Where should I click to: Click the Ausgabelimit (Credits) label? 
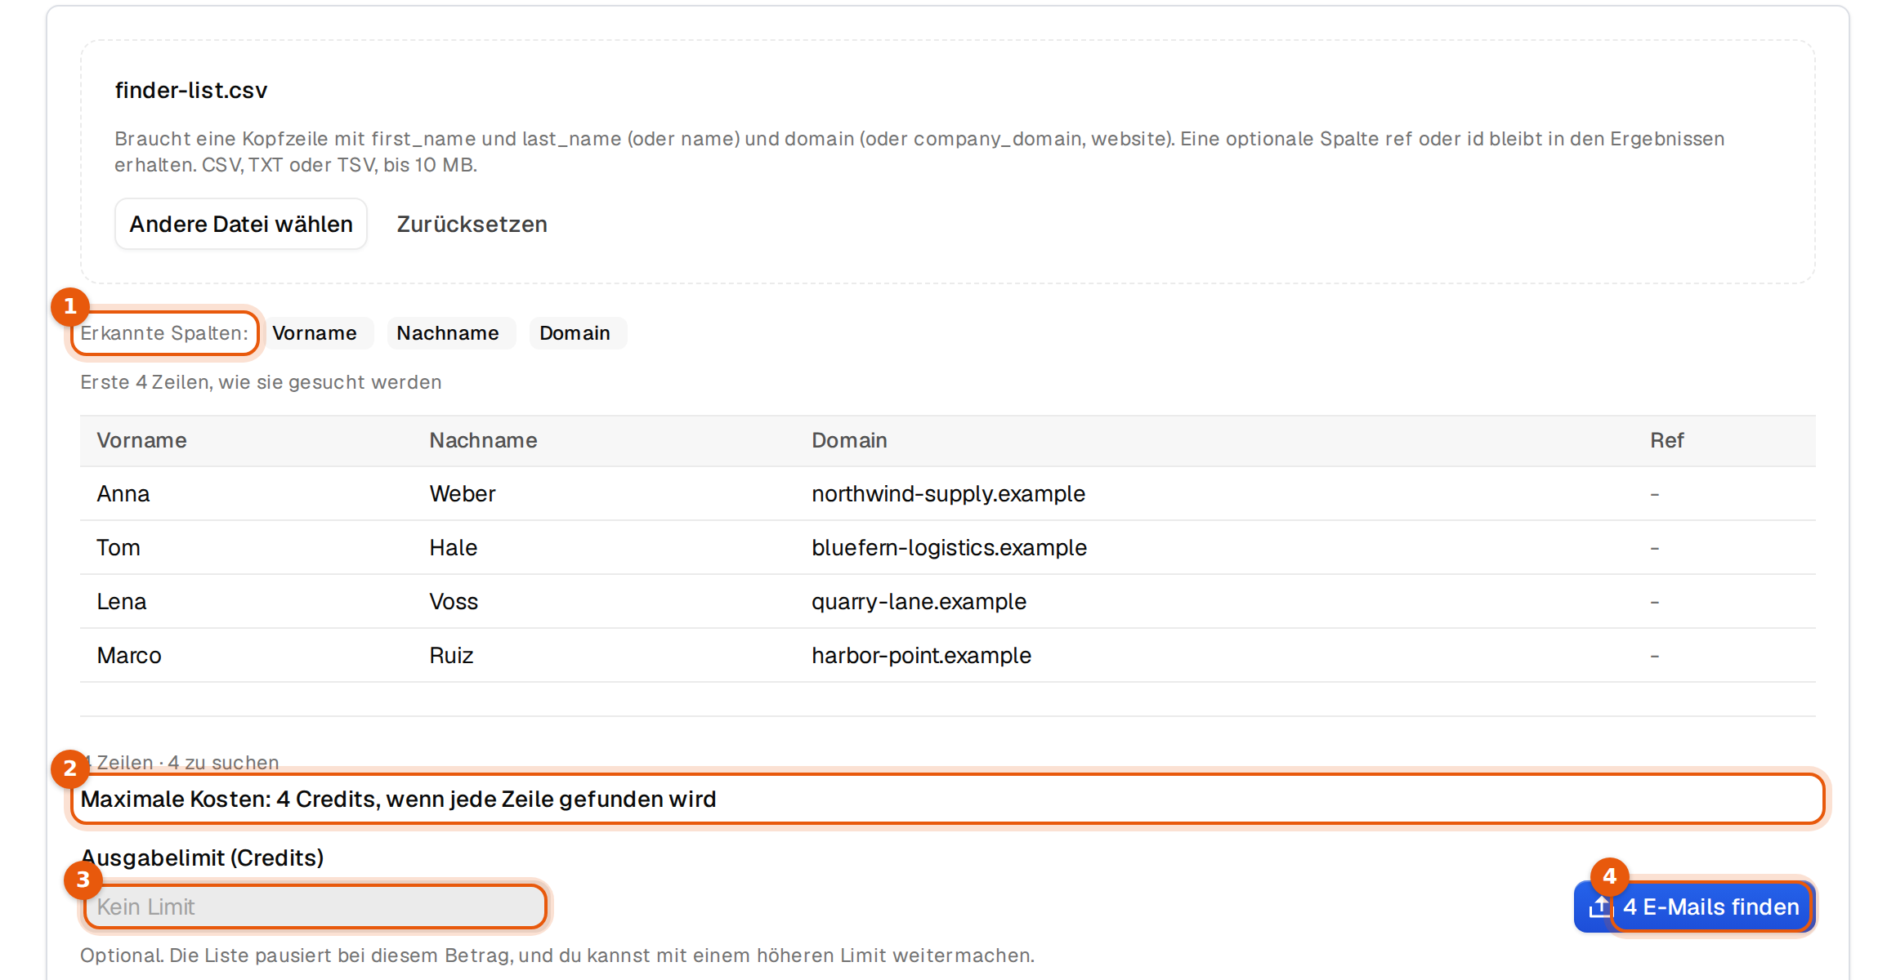(x=202, y=857)
